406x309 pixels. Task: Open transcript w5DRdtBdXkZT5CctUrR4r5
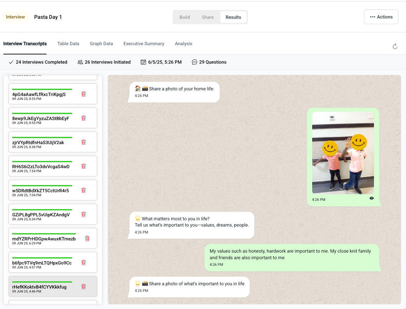[x=53, y=190]
